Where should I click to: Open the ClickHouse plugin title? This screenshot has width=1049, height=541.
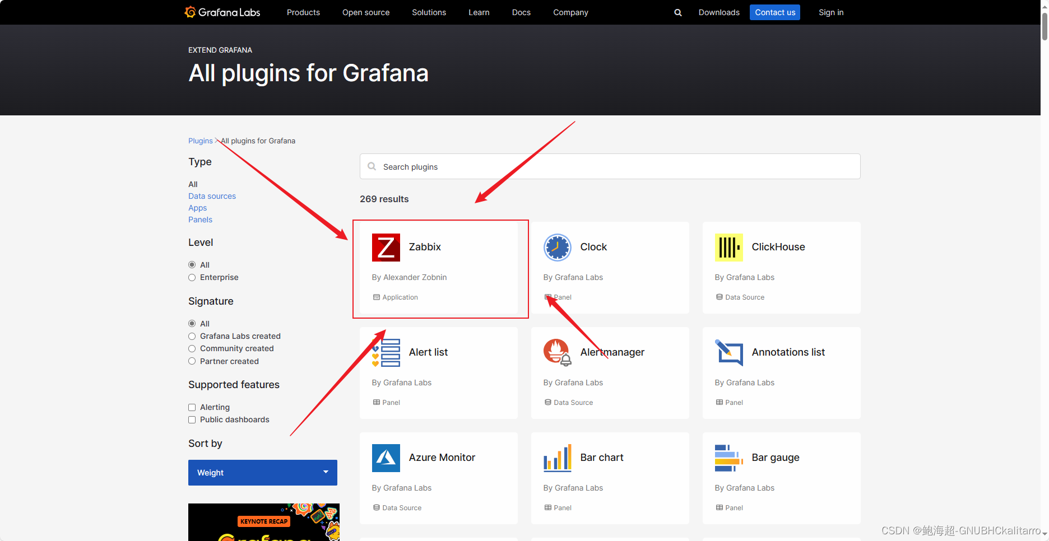[778, 247]
